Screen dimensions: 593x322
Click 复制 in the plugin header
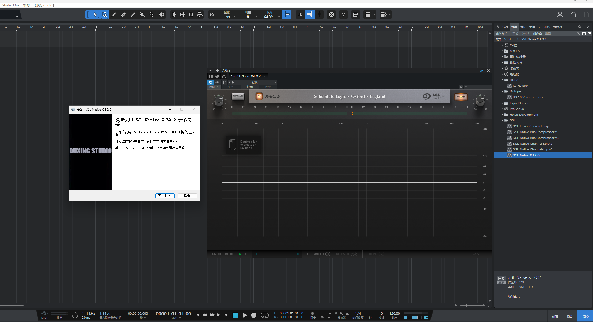[250, 87]
